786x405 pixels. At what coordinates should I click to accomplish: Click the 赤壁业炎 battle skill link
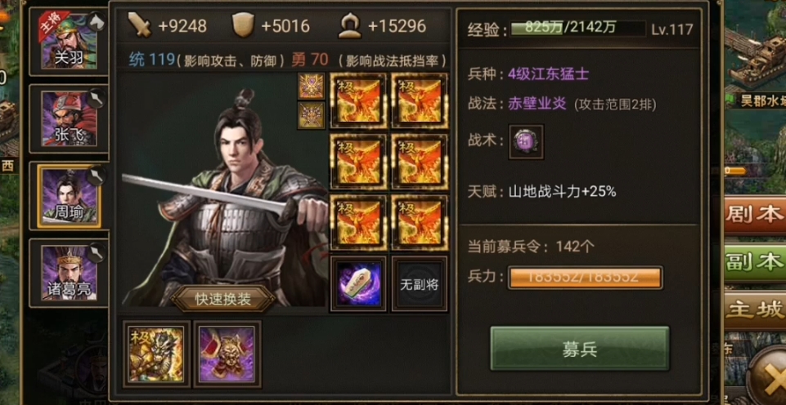pyautogui.click(x=537, y=105)
